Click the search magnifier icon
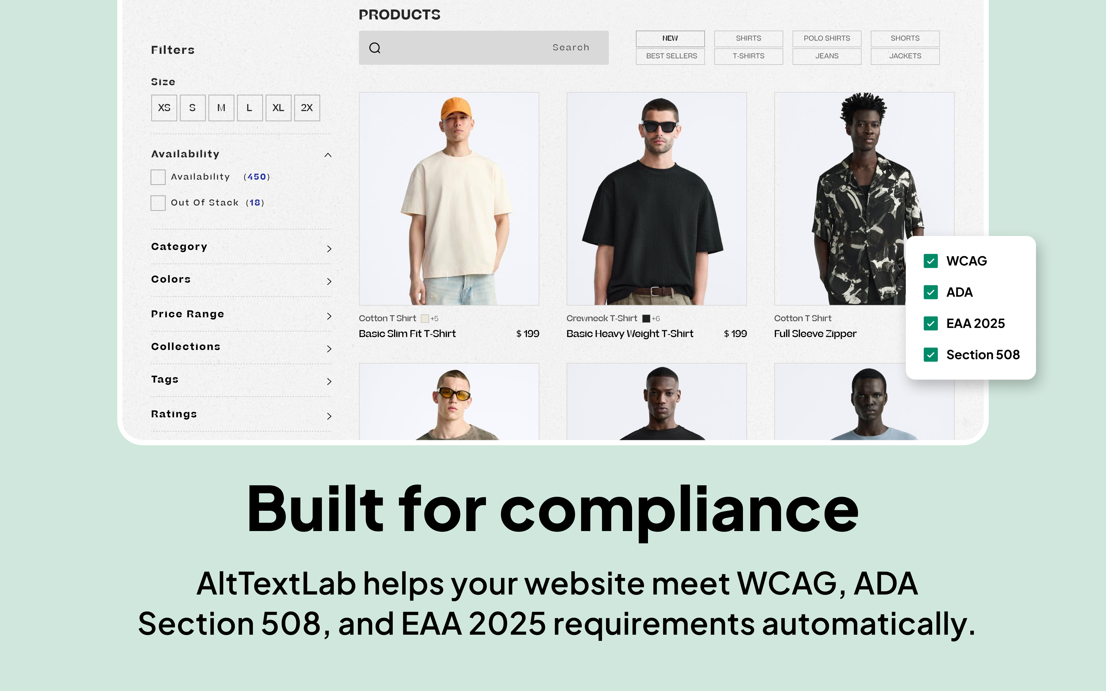This screenshot has height=691, width=1106. pos(375,48)
